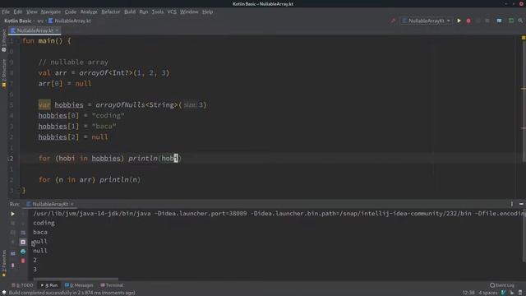Click the highlighted 'var' keyword

(44, 104)
